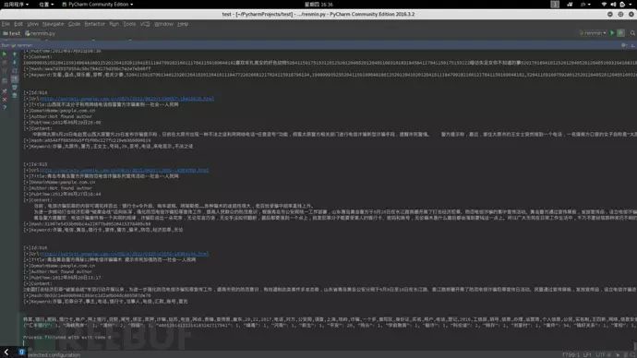Open the renmin run configuration dropdown
The image size is (637, 358).
pyautogui.click(x=593, y=33)
